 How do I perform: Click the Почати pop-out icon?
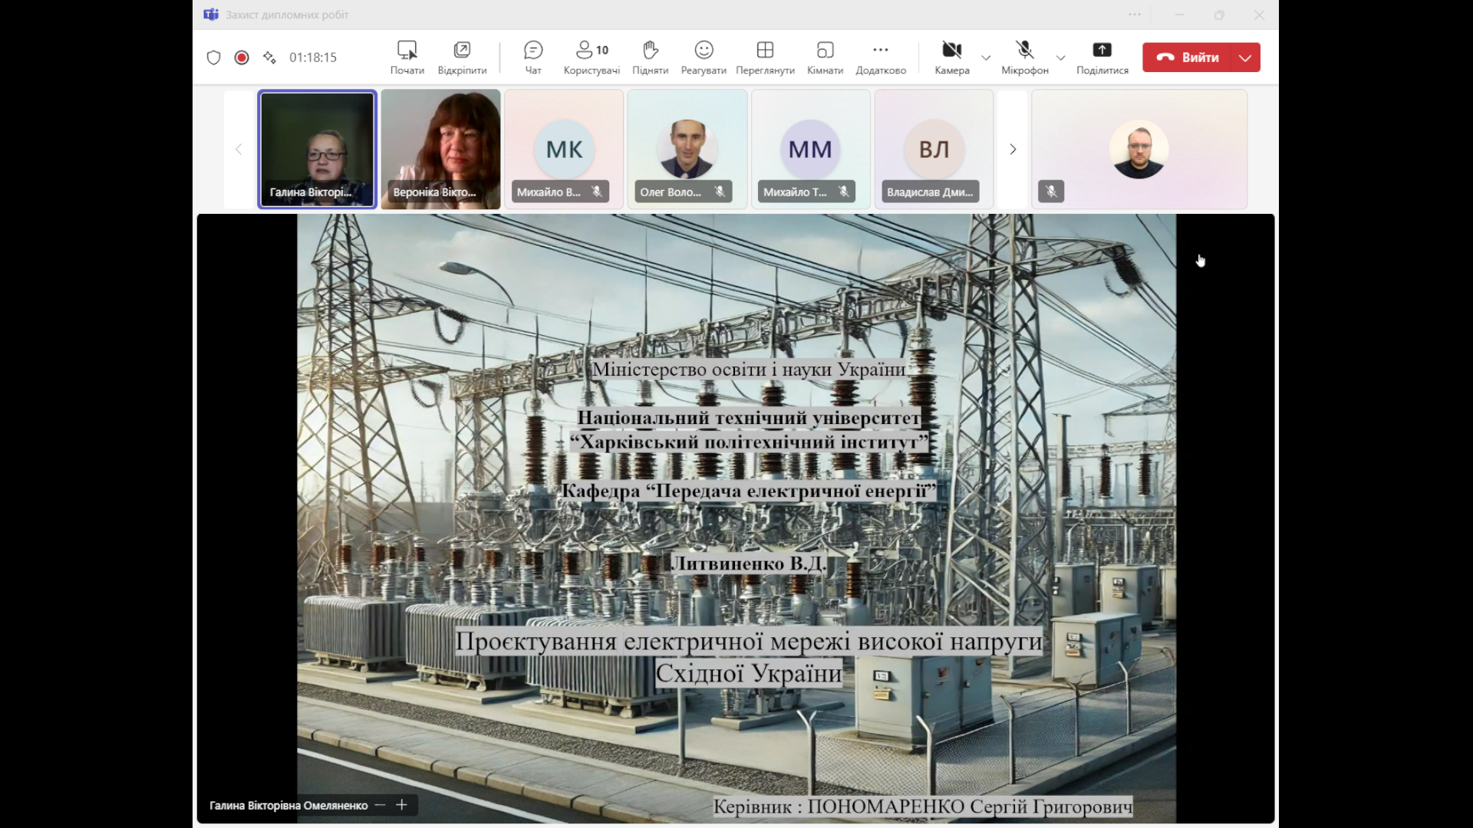tap(407, 58)
